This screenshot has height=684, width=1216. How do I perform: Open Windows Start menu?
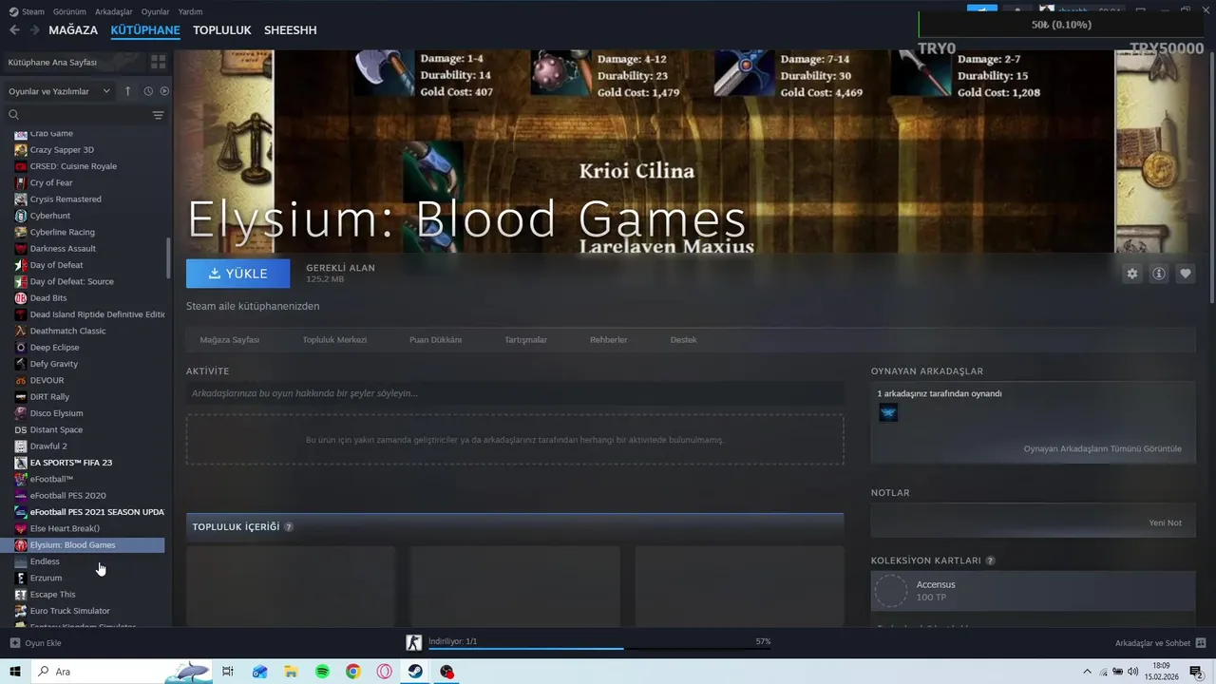click(x=15, y=672)
